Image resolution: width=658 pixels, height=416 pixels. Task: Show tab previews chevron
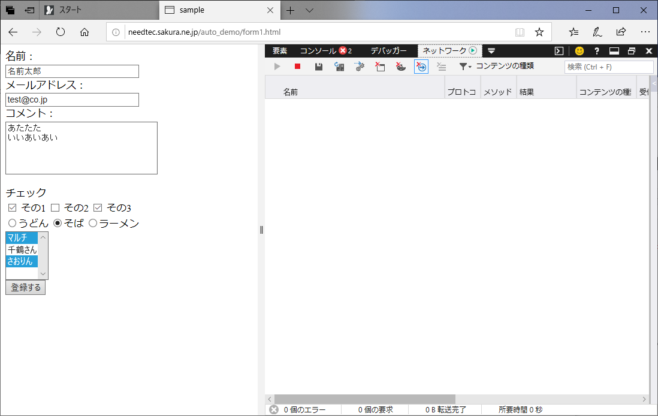(309, 11)
